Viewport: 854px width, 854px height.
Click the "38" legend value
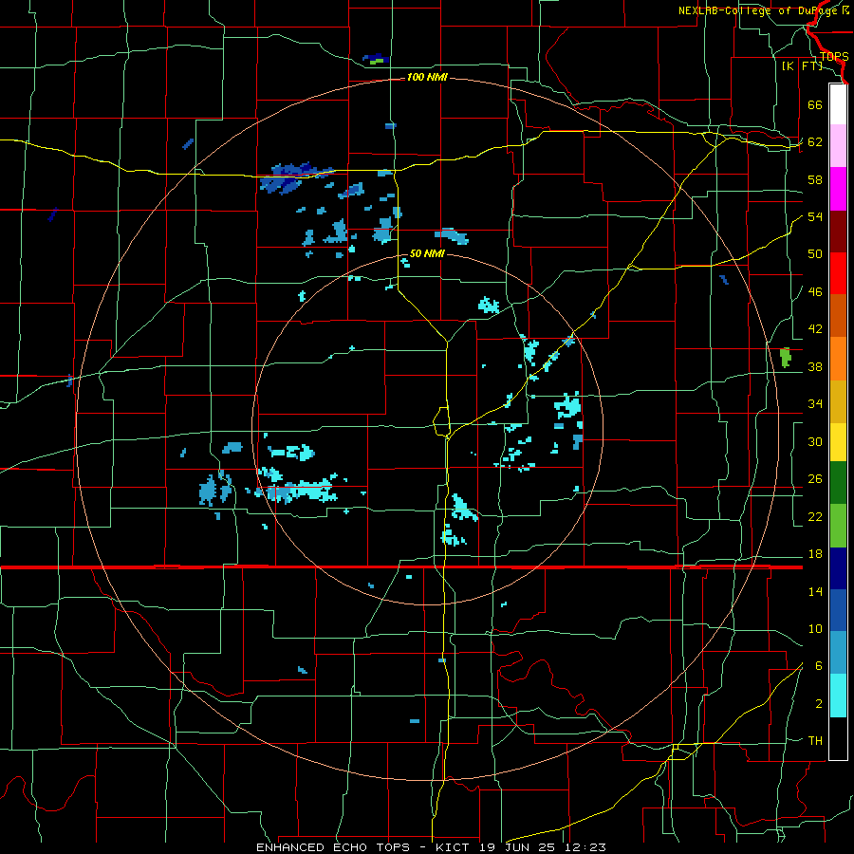[x=815, y=366]
